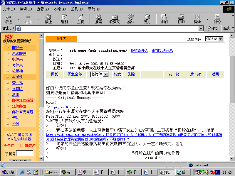Click the page icon in the address bar

click(19, 28)
